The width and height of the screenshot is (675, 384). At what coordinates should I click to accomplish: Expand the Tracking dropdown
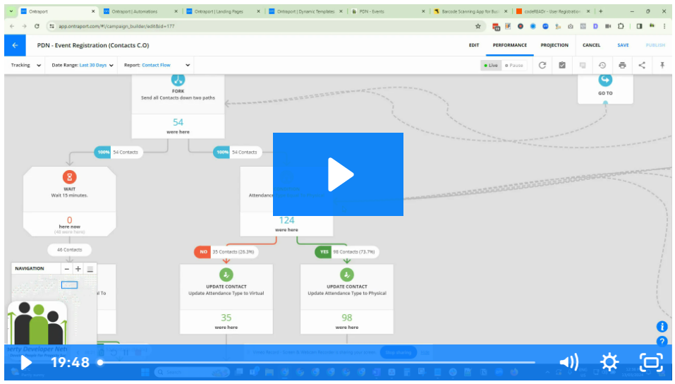[x=26, y=65]
